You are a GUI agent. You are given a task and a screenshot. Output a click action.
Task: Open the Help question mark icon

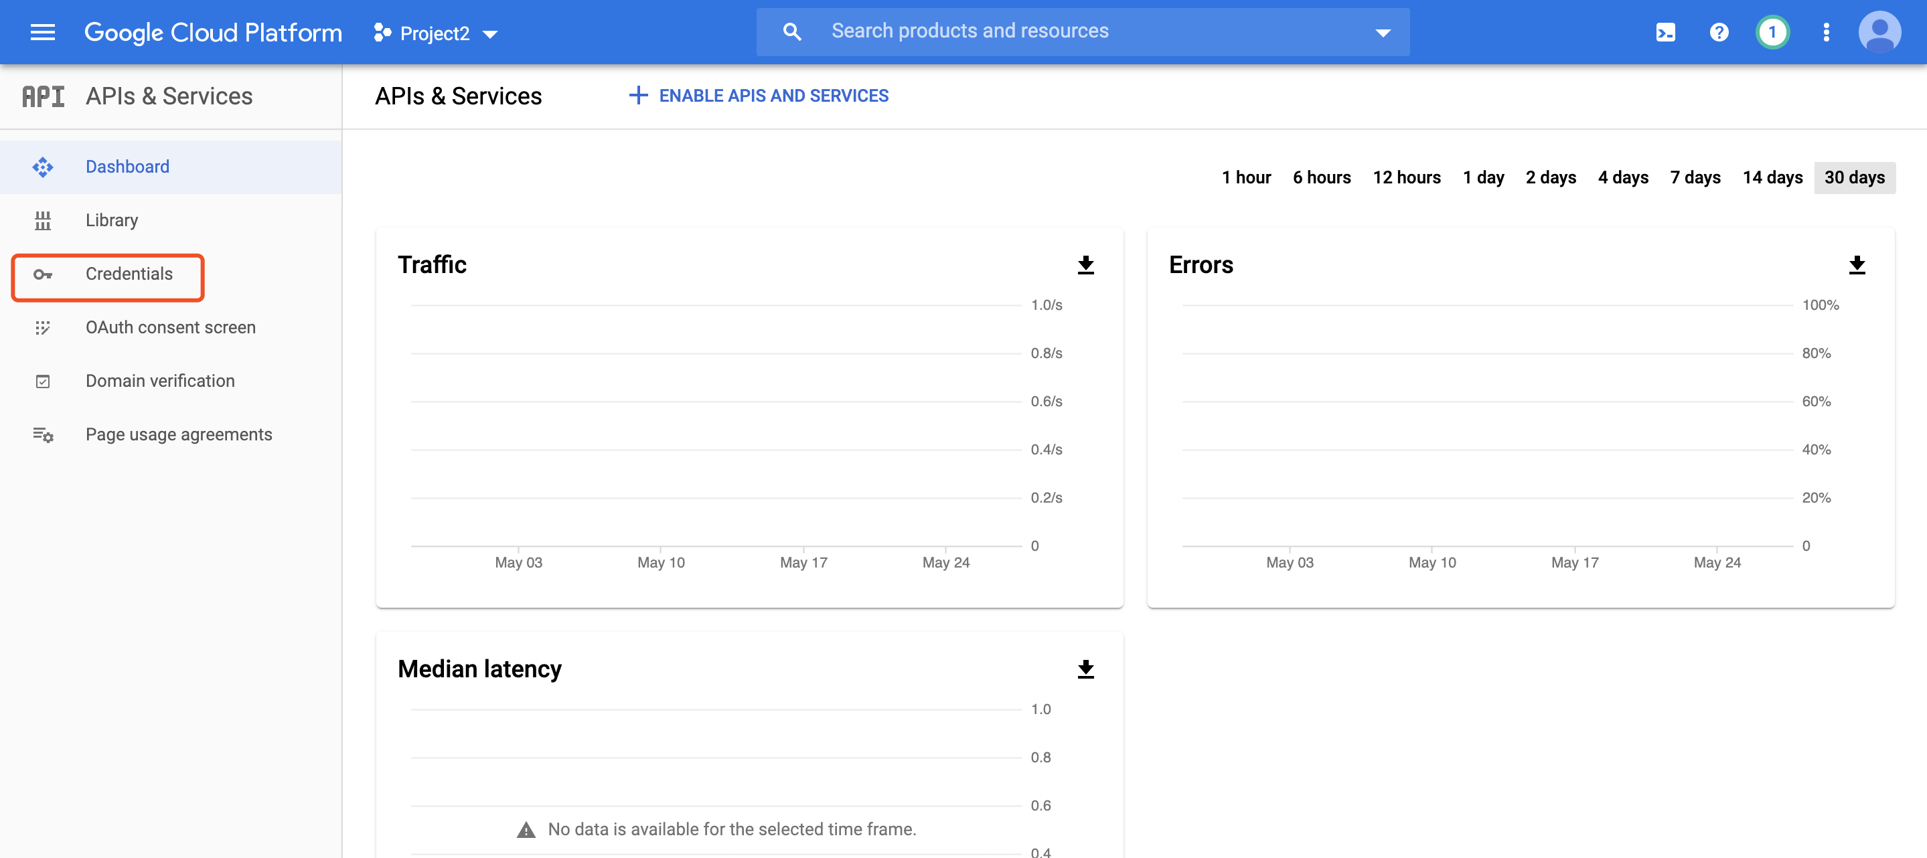(x=1718, y=31)
